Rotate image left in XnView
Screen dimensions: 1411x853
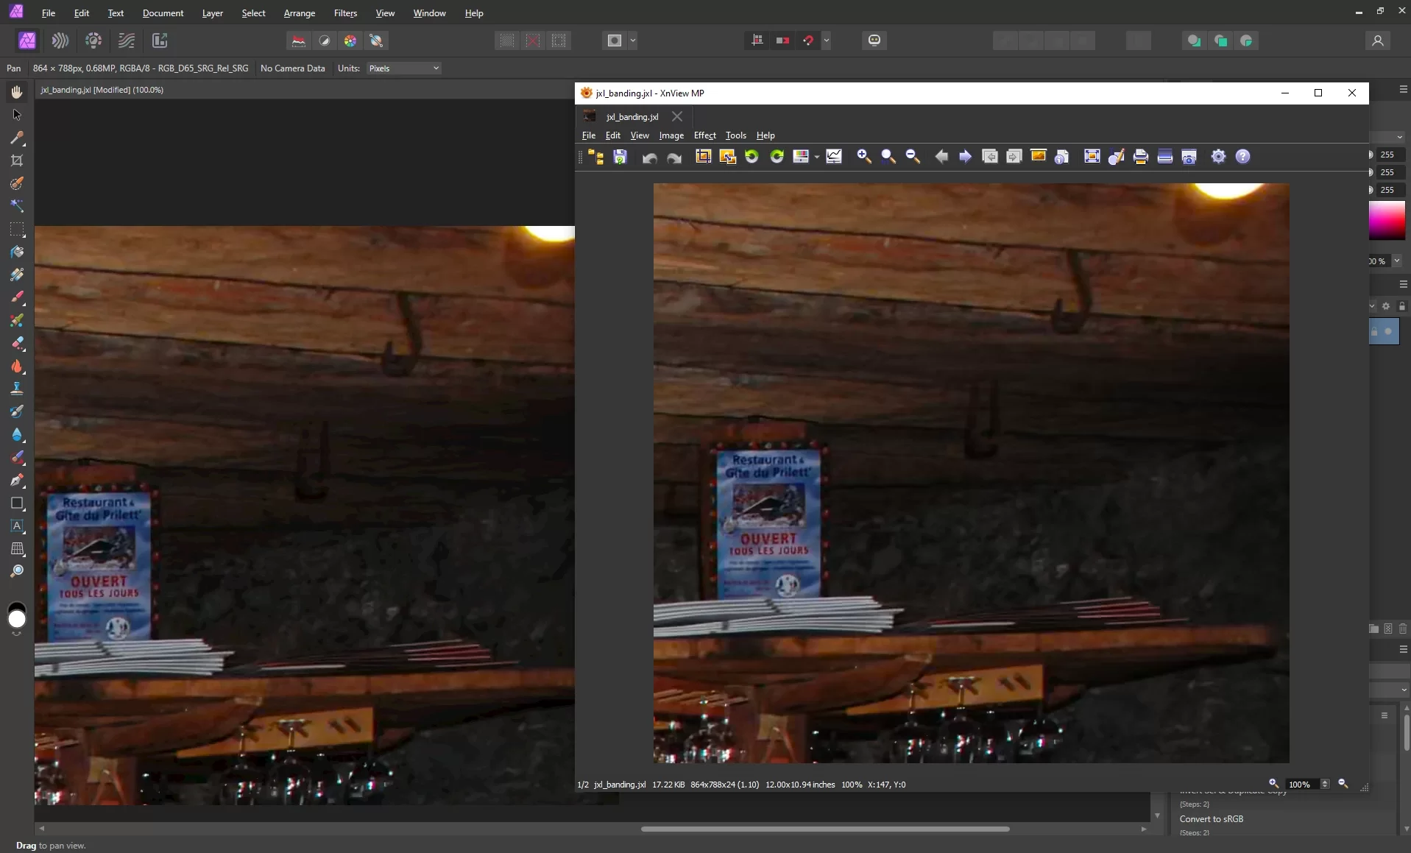click(752, 156)
